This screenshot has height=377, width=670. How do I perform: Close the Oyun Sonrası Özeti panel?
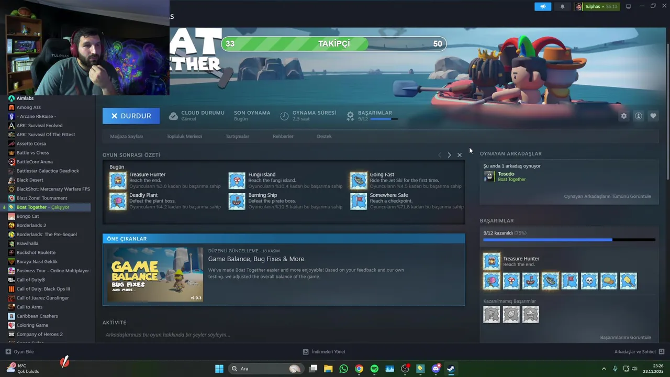point(460,155)
